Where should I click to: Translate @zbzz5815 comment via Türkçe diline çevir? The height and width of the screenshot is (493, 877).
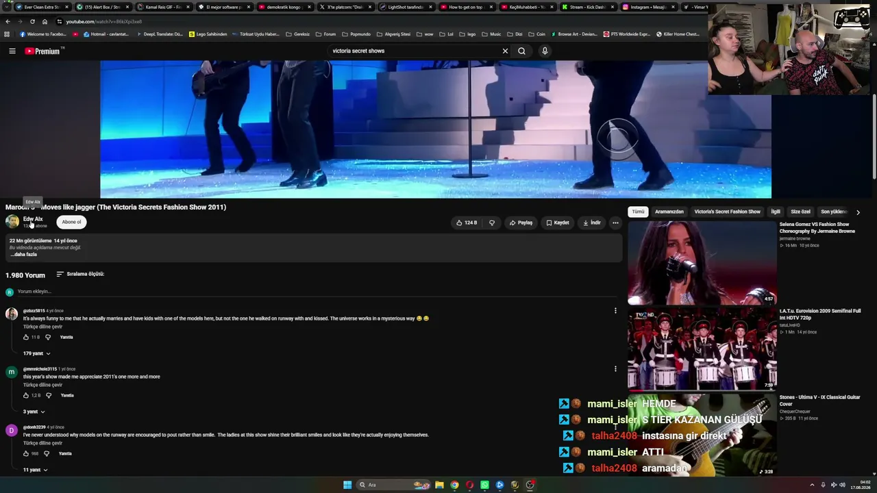(x=42, y=327)
